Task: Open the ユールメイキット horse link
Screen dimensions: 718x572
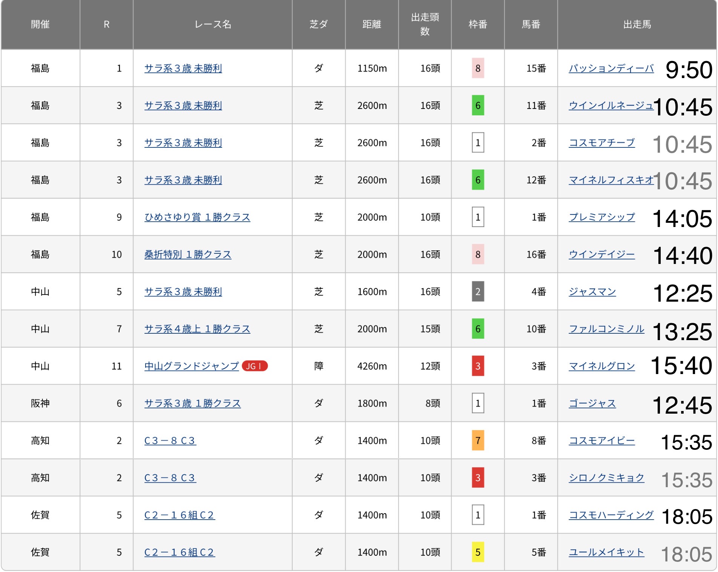Action: pos(606,552)
